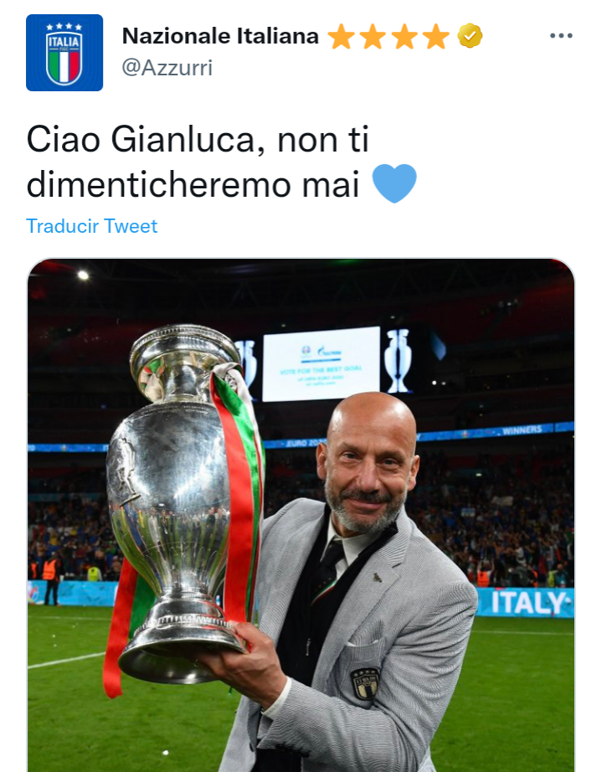Screen dimensions: 602x772
Task: Click the tweet text Ciao Gianluca
Action: pyautogui.click(x=142, y=140)
